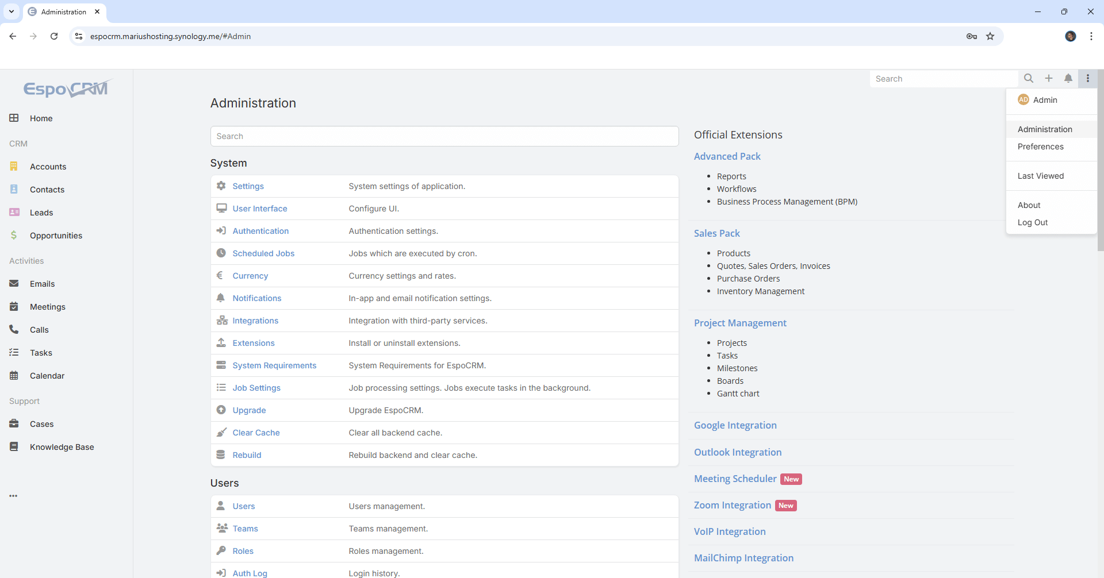This screenshot has height=578, width=1104.
Task: Click the global Search field in top bar
Action: pyautogui.click(x=944, y=79)
